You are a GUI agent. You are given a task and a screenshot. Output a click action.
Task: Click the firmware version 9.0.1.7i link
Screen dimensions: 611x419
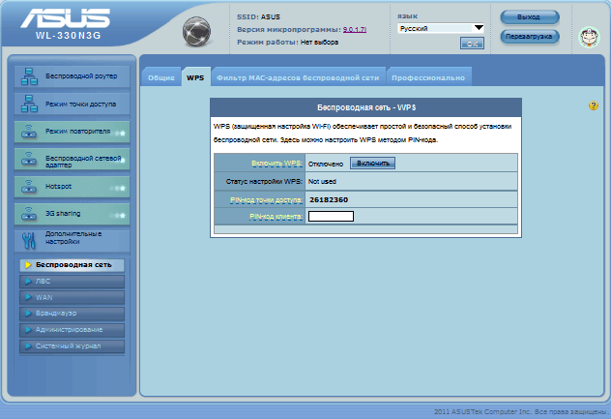click(x=357, y=29)
